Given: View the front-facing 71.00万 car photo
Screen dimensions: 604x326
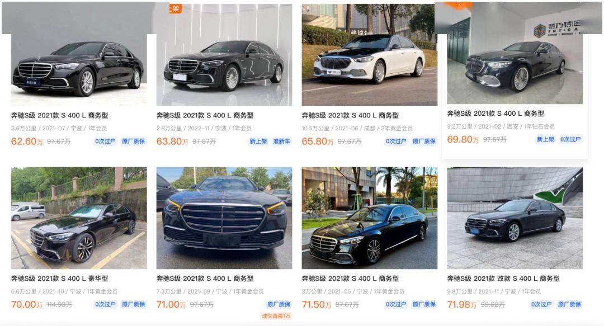Looking at the screenshot, I should click(224, 218).
